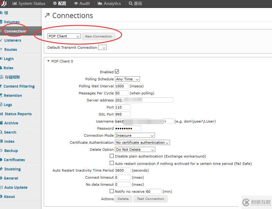Image resolution: width=272 pixels, height=209 pixels.
Task: Click the document icon beside Logs
Action: tap(1, 104)
